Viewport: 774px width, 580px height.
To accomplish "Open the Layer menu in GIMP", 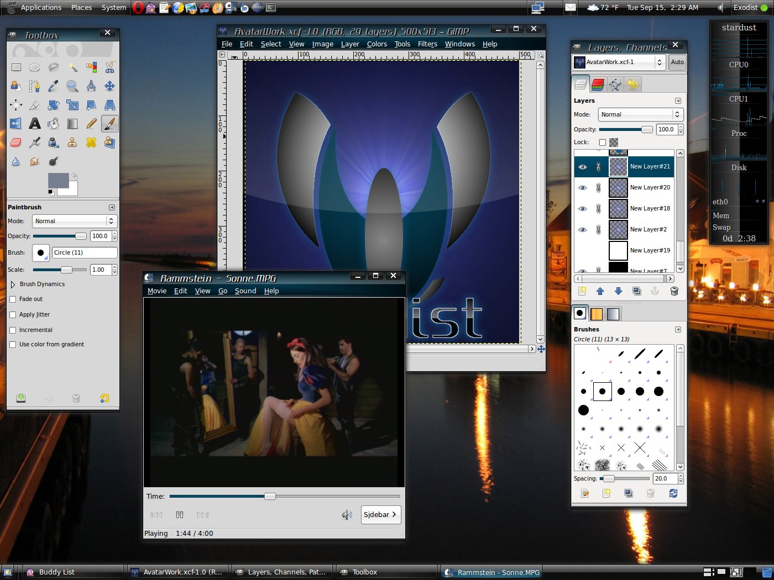I will [350, 44].
